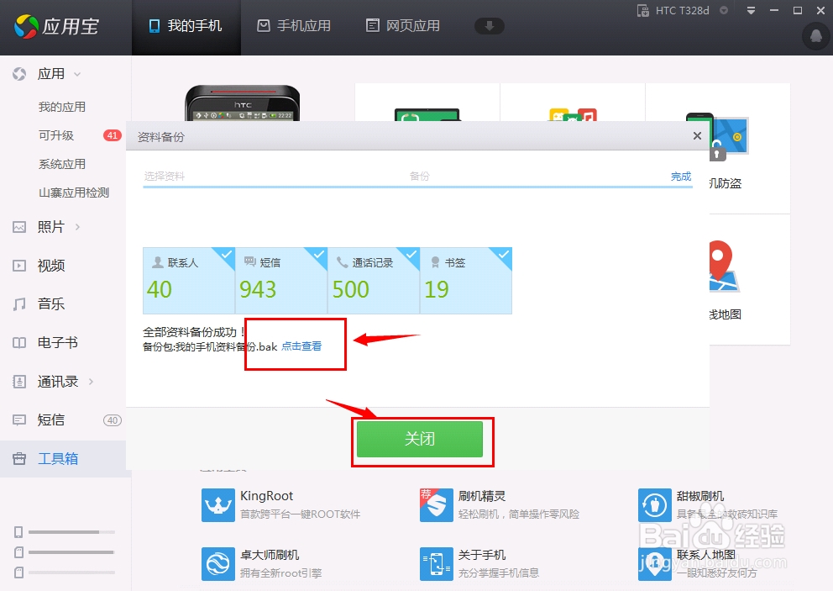Deselect the 书签 backup item
Screen dimensions: 833x591
pyautogui.click(x=503, y=254)
